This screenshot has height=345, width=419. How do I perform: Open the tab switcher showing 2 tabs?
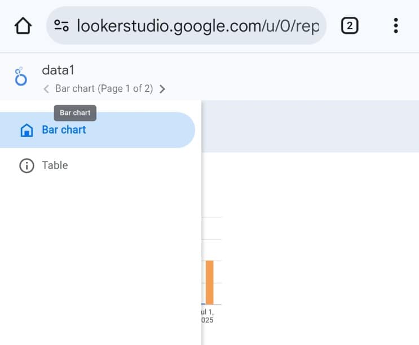(x=350, y=26)
